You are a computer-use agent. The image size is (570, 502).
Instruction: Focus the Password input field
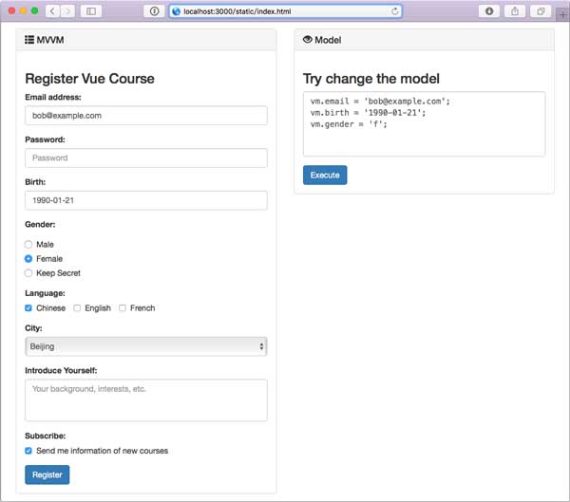click(x=145, y=158)
